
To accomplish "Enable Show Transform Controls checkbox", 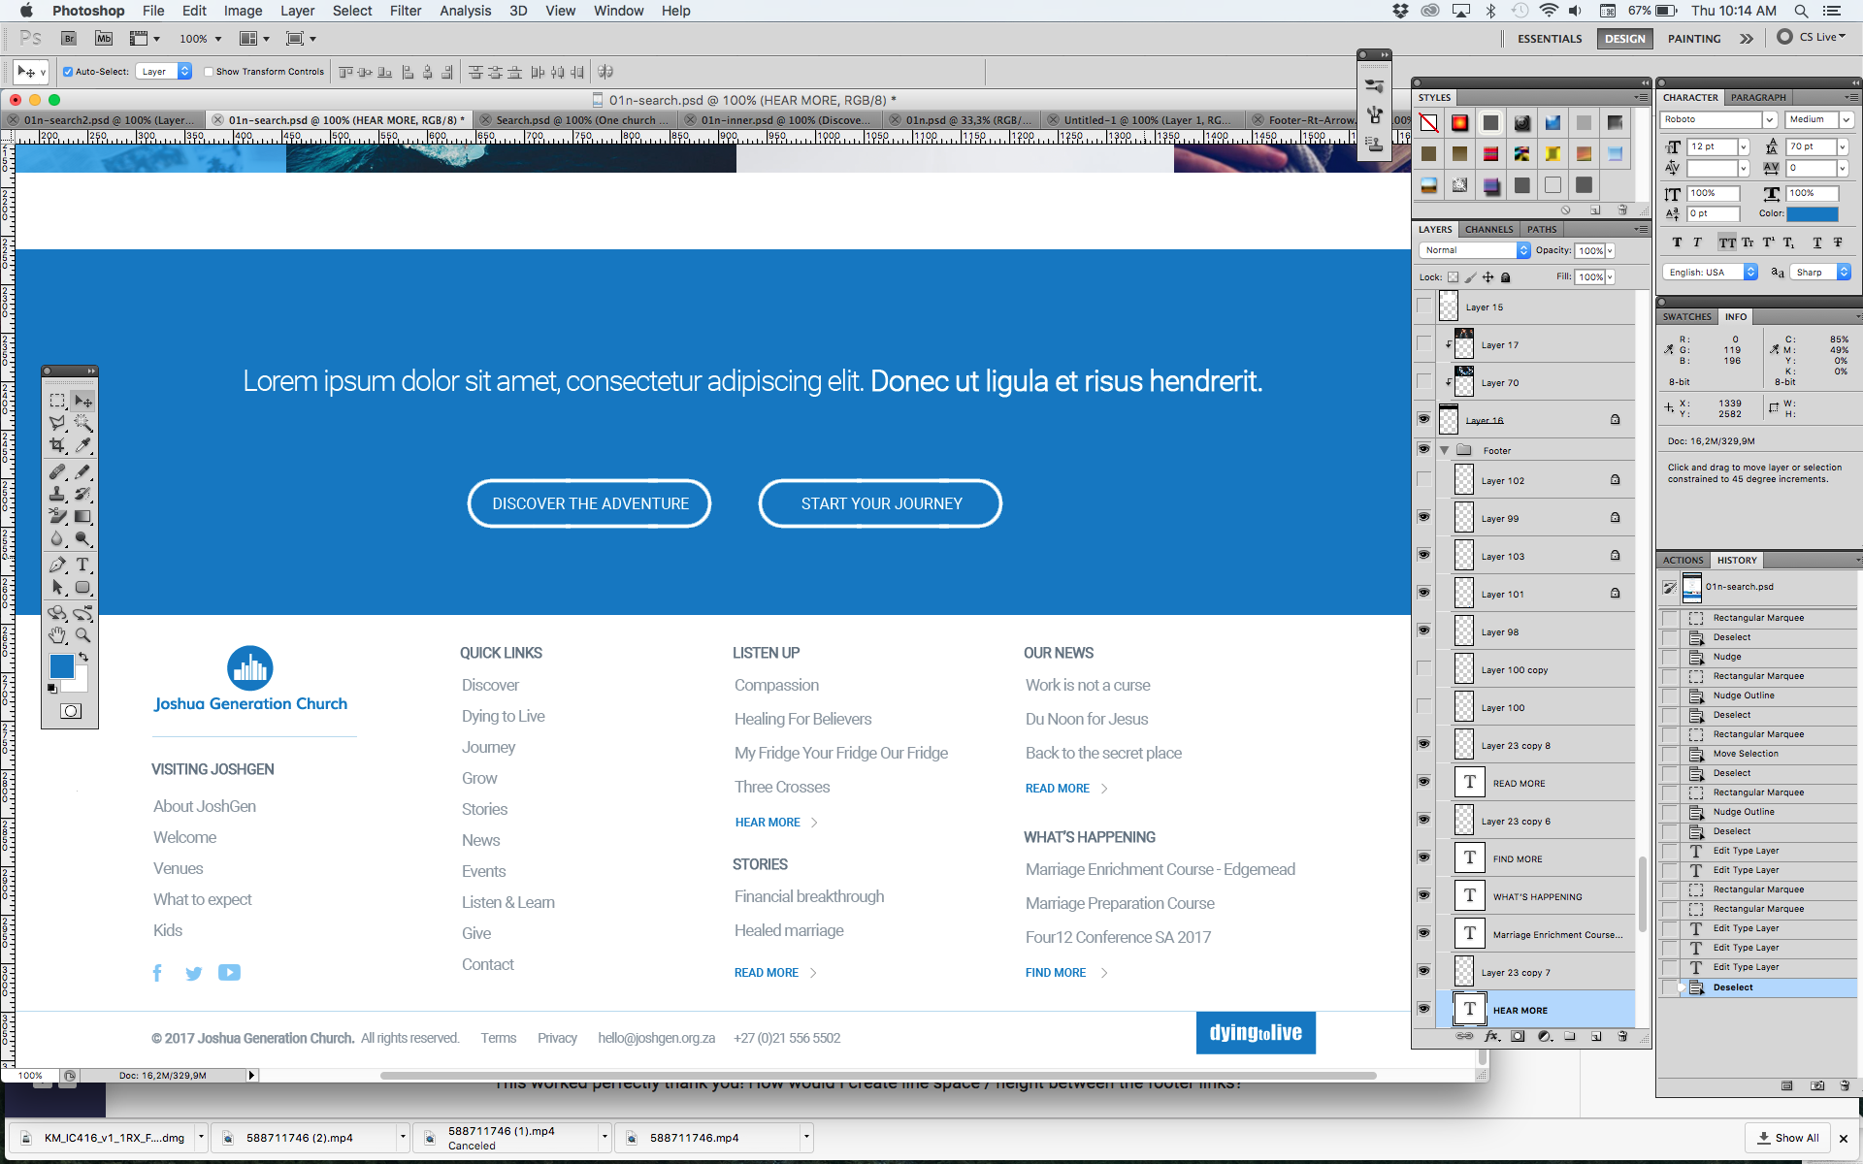I will pyautogui.click(x=209, y=72).
